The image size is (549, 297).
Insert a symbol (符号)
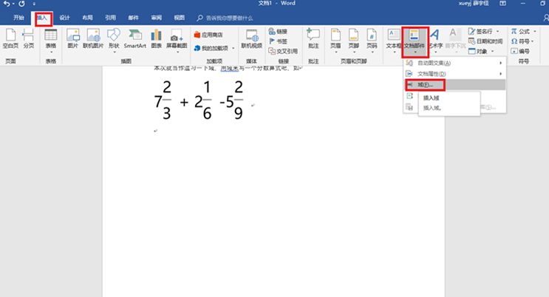tap(520, 41)
